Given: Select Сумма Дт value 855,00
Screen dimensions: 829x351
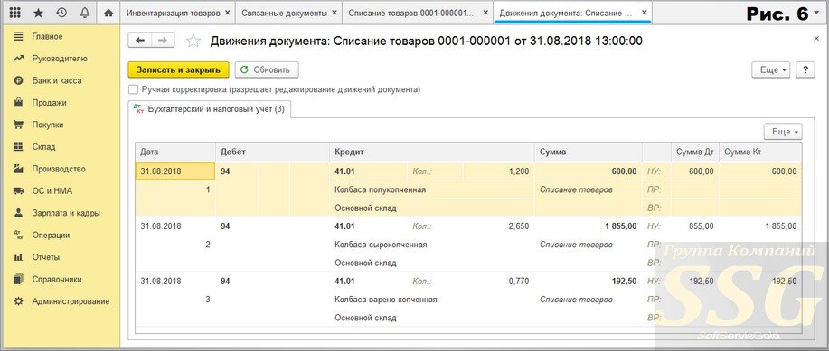Looking at the screenshot, I should (x=695, y=226).
